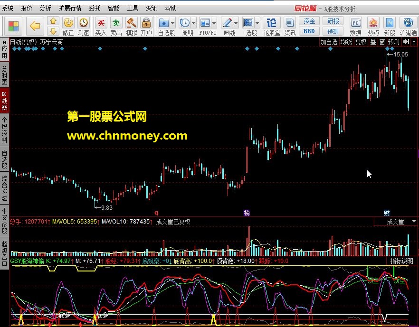Toggle 复权 price adjustment button

click(x=361, y=42)
